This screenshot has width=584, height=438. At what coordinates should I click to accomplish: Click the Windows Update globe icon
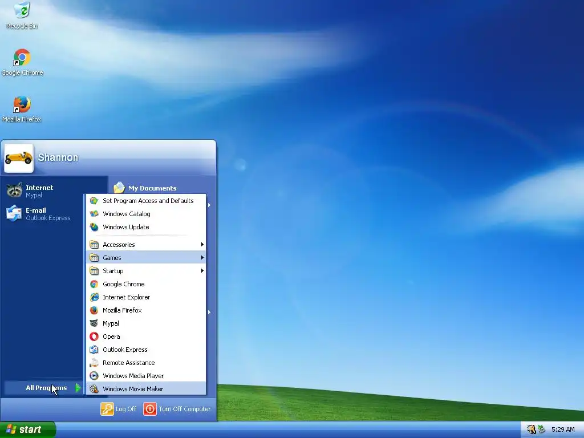94,227
